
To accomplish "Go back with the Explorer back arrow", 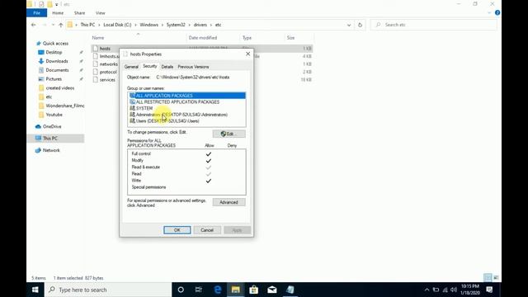I will tap(33, 25).
